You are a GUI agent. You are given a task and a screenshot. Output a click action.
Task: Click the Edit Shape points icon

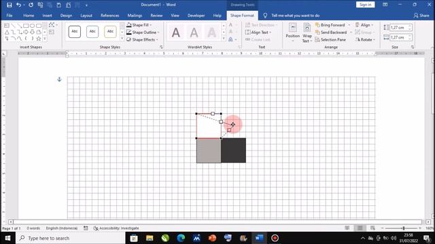pos(52,25)
